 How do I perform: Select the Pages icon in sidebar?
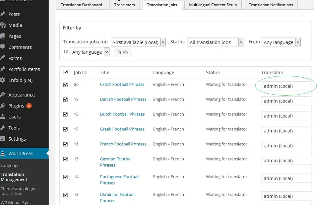[2, 36]
